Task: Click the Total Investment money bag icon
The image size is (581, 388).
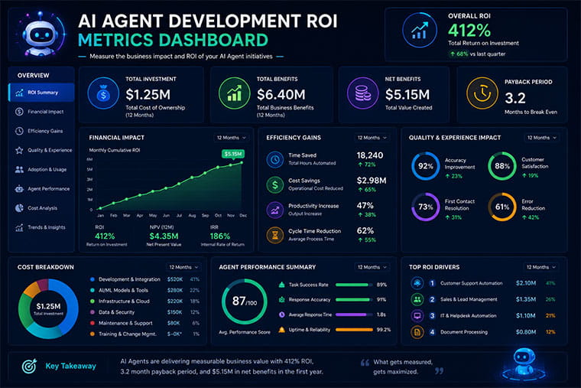Action: pyautogui.click(x=103, y=93)
